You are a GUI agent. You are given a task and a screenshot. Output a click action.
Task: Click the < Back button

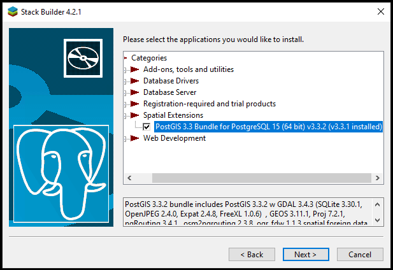(x=252, y=255)
